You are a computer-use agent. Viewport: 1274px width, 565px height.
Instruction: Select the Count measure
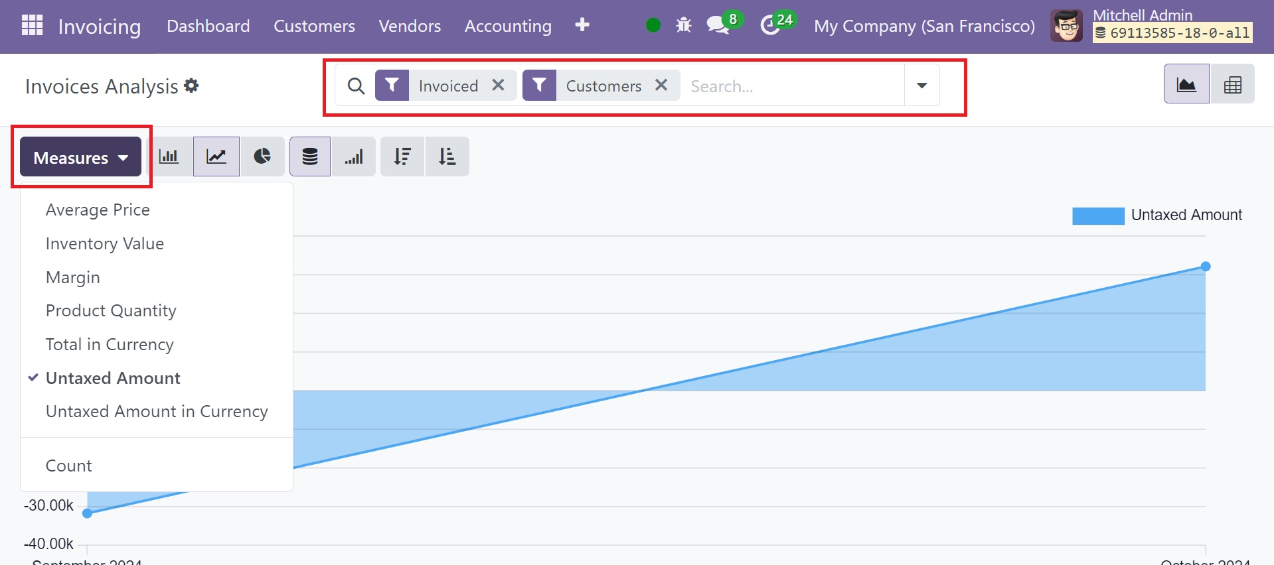point(157,466)
